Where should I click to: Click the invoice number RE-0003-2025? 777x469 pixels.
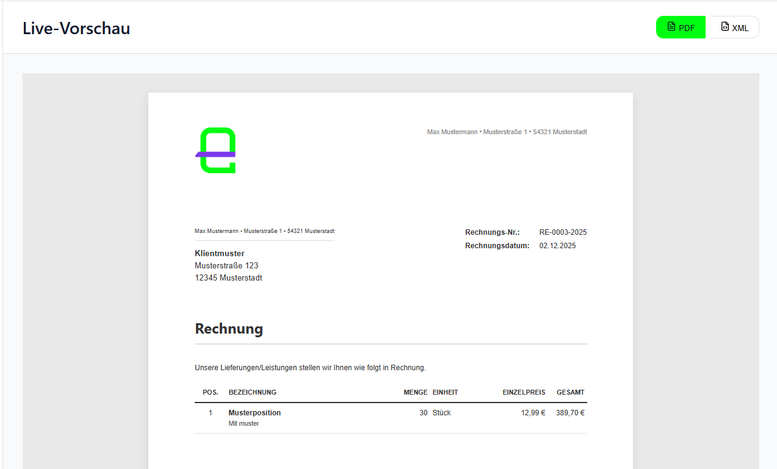(x=562, y=232)
